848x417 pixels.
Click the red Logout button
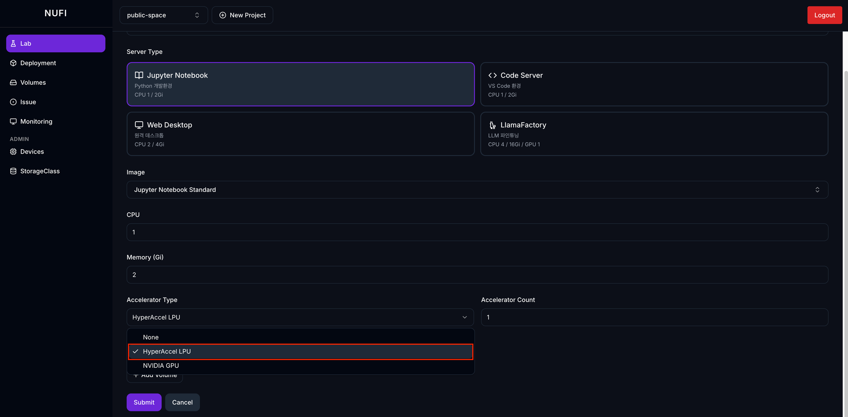coord(824,15)
